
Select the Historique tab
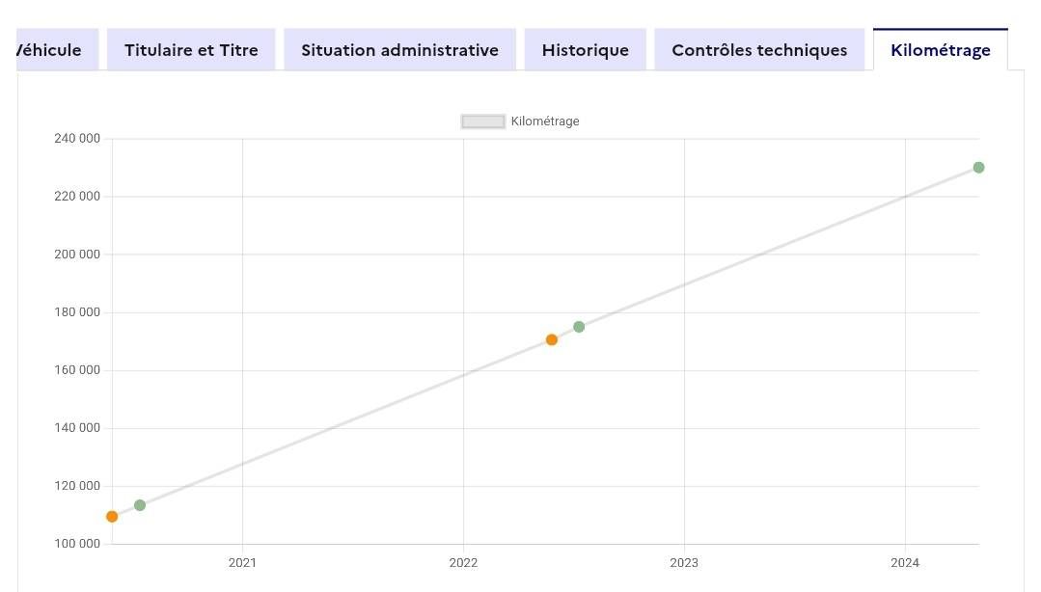coord(585,50)
